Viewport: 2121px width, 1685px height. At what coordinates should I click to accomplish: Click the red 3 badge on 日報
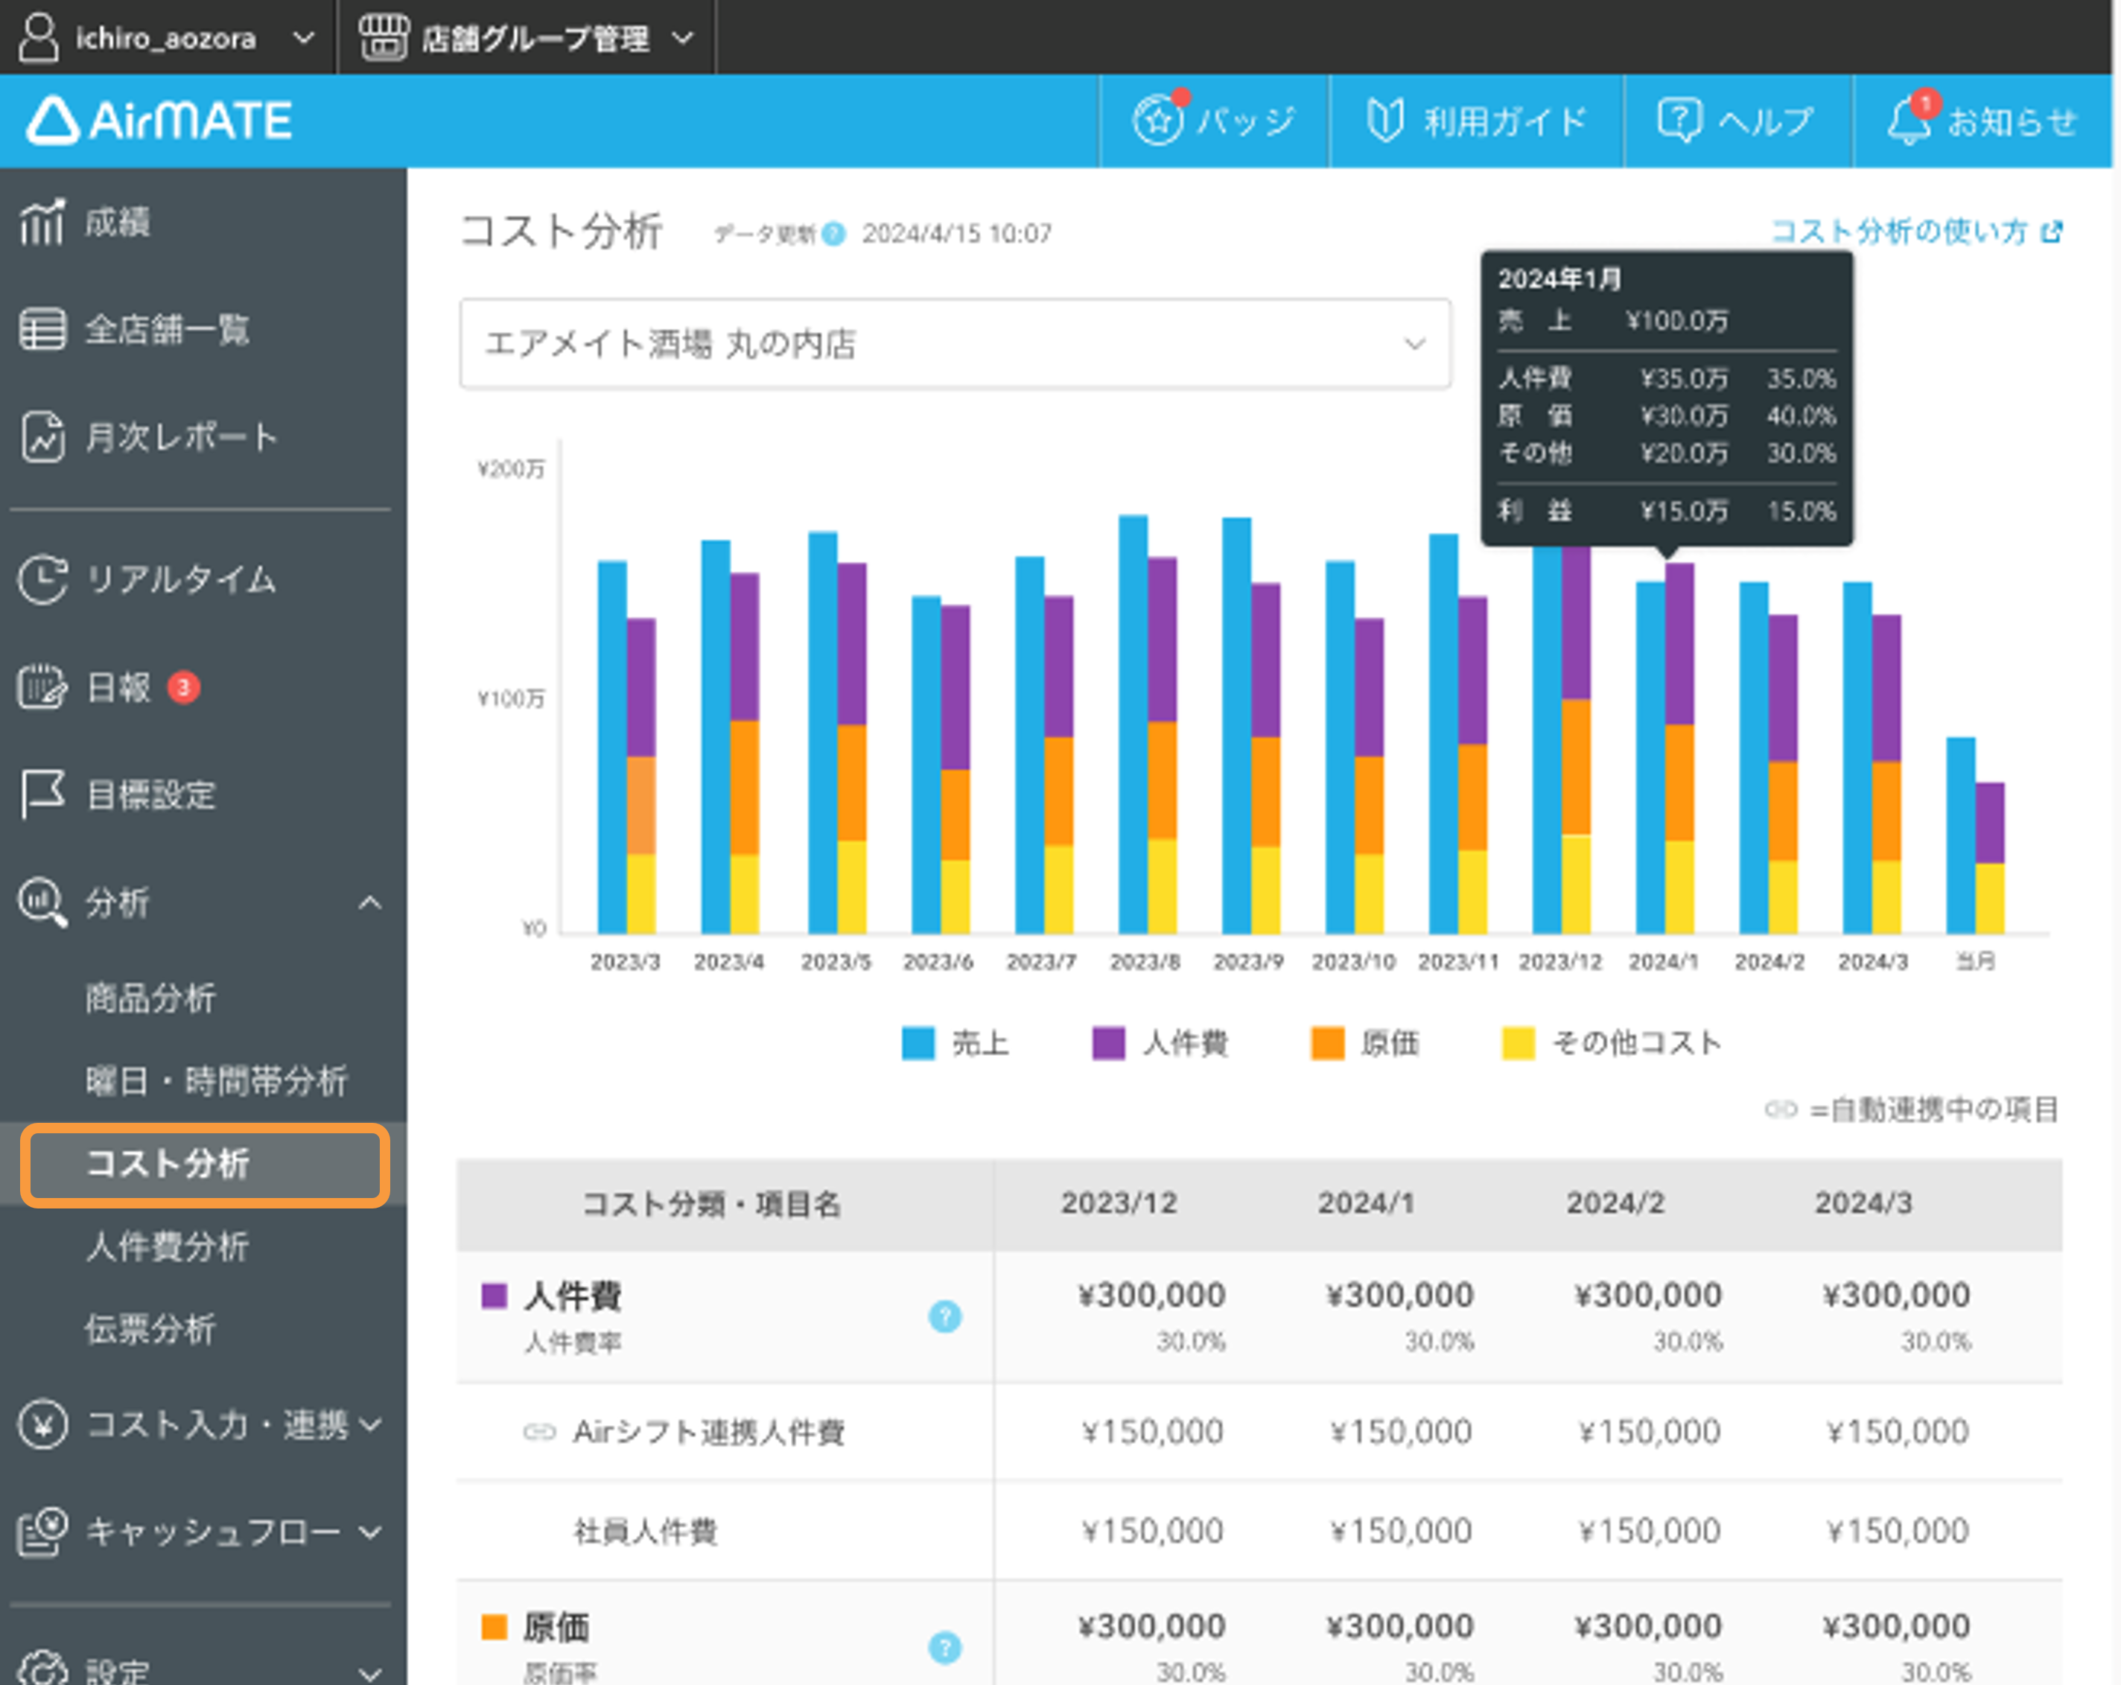coord(183,687)
